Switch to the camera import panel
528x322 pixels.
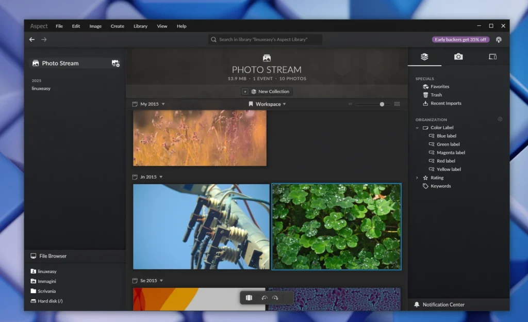458,57
